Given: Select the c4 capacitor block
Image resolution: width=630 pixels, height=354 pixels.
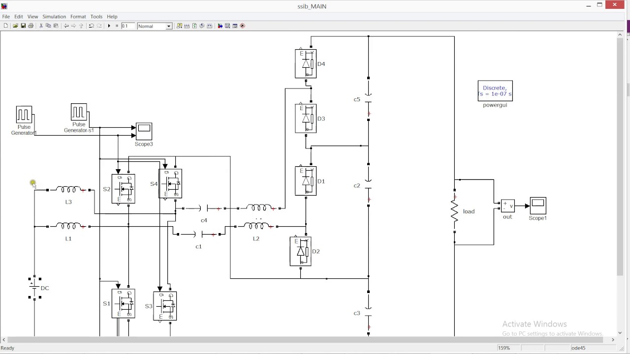Looking at the screenshot, I should pos(204,208).
